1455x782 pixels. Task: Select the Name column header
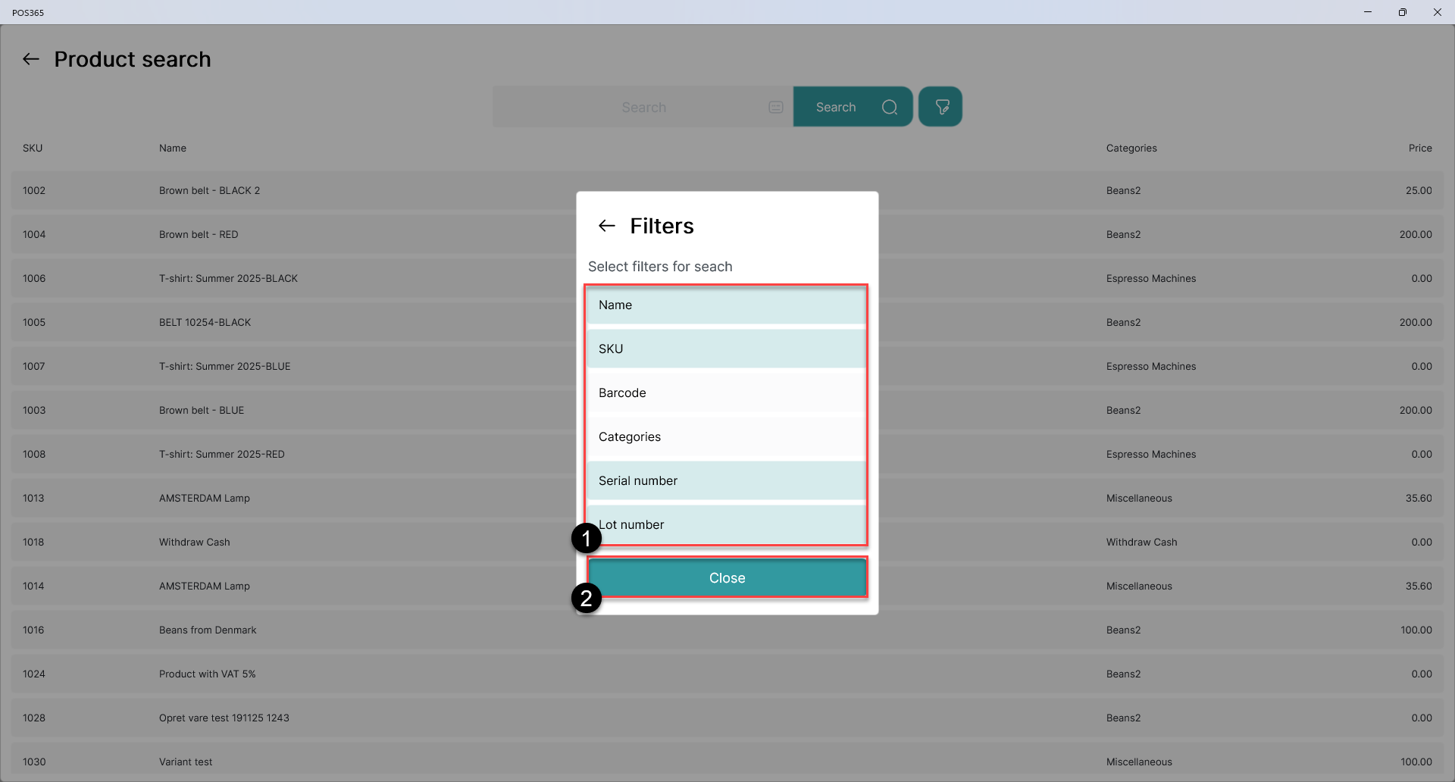coord(173,148)
